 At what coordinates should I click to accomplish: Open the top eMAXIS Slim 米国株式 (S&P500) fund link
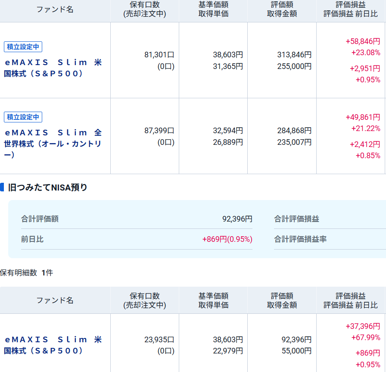(x=53, y=68)
